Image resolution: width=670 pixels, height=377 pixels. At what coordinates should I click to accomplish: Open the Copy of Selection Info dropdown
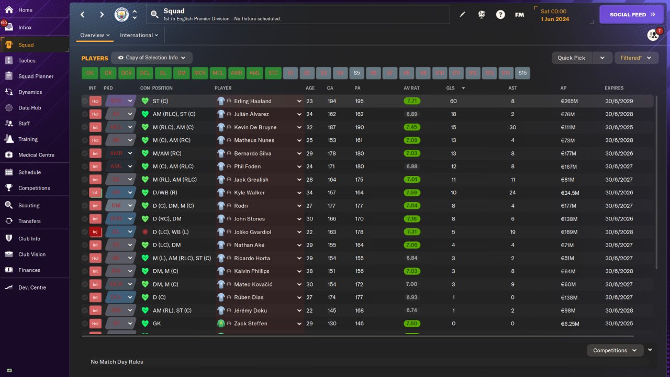point(152,58)
